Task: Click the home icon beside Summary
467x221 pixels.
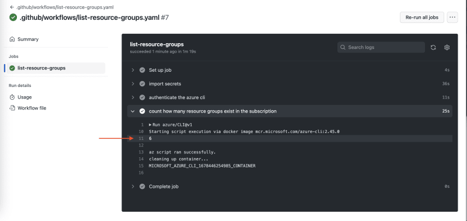Action: point(12,39)
